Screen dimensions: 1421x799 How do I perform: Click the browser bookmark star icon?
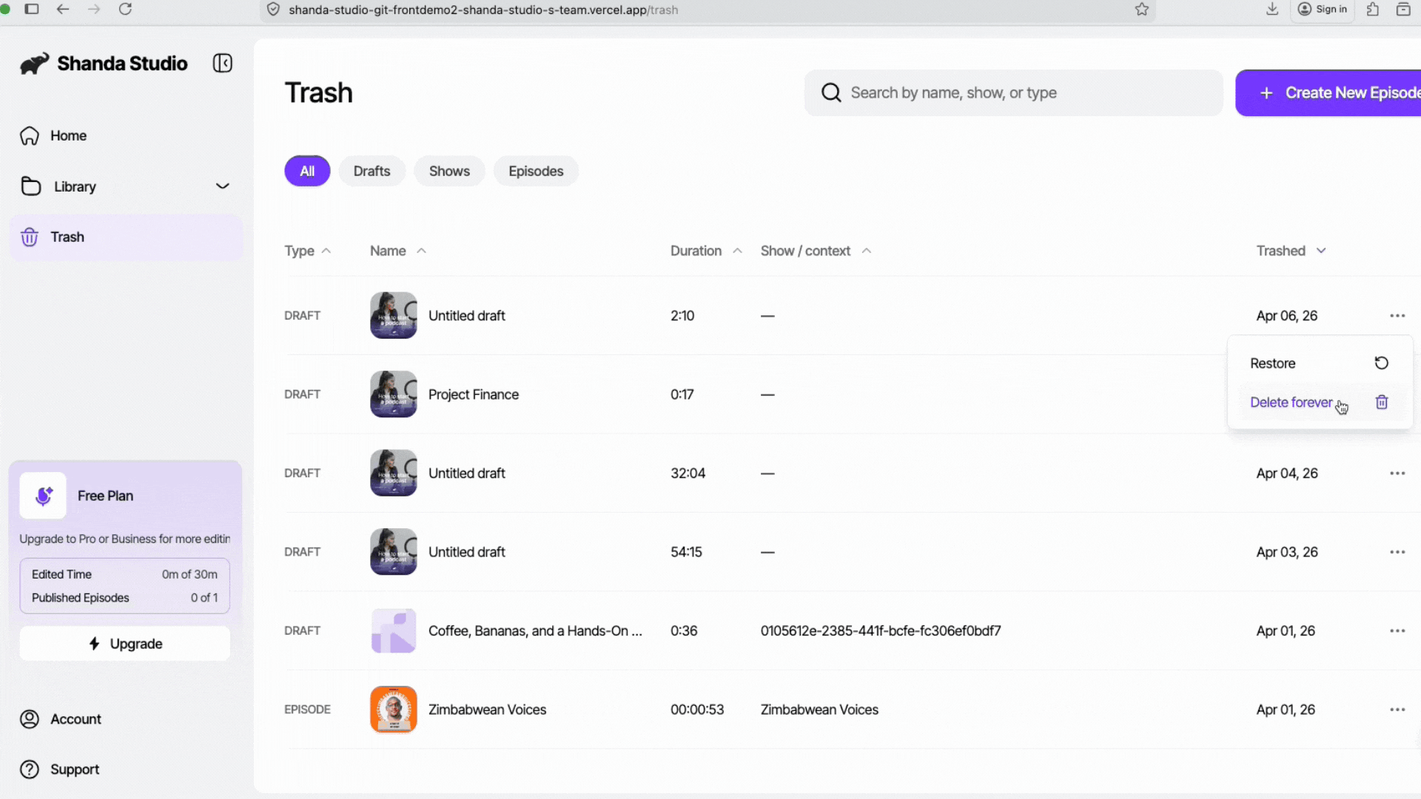coord(1142,10)
